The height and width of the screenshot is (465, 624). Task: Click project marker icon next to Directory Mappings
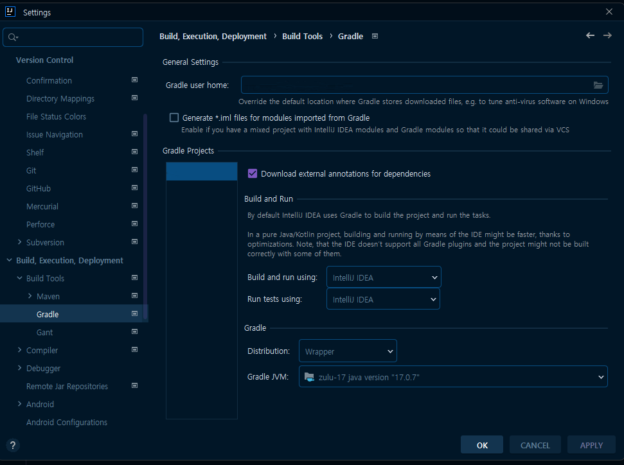point(134,98)
